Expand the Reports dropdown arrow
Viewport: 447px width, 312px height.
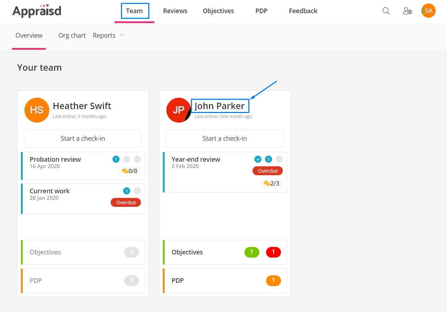pyautogui.click(x=122, y=35)
